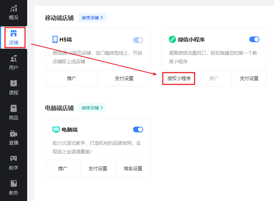Click description starting 助力沉浸式教学
The image size is (274, 201).
click(x=97, y=147)
